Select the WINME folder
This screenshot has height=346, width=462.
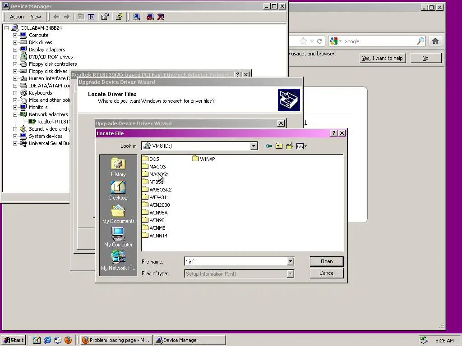coord(153,228)
